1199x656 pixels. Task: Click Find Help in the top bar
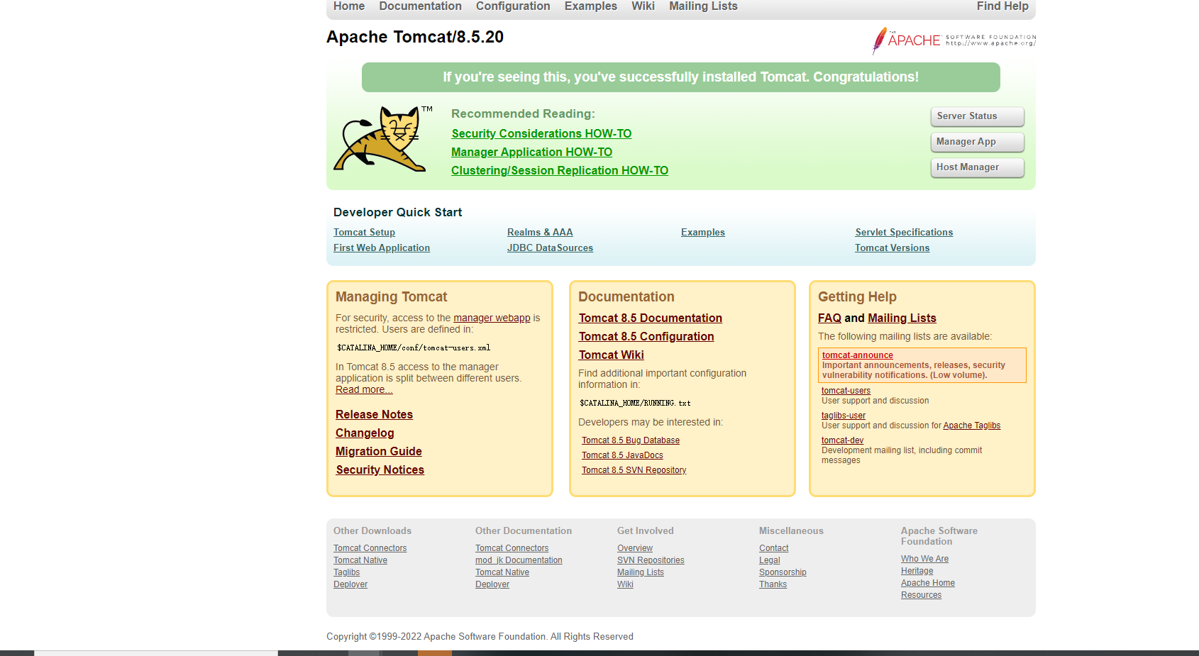click(x=1002, y=6)
